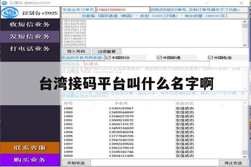Image resolution: width=251 pixels, height=167 pixels.
Task: Click the 使用签名 input field
Action: pyautogui.click(x=147, y=64)
